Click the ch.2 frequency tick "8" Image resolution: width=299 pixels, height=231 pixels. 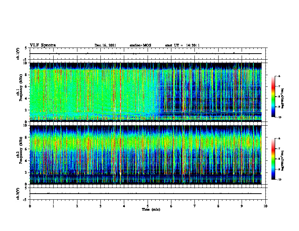tap(26, 137)
